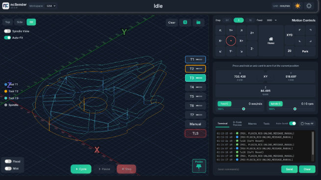Select step size 10
The image size is (321, 180).
[x=250, y=20]
